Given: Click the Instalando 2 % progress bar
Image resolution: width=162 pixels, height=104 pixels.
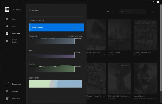Looking at the screenshot, I should tap(56, 27).
